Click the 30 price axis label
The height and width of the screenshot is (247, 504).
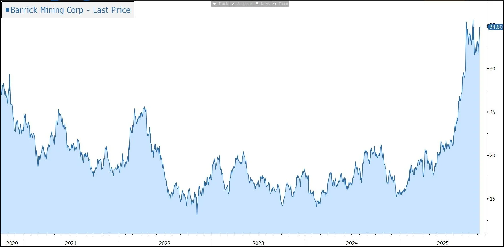[x=492, y=69]
